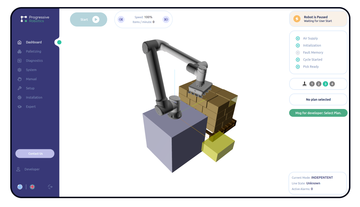Open the Setup page
This screenshot has width=360, height=207.
click(30, 88)
